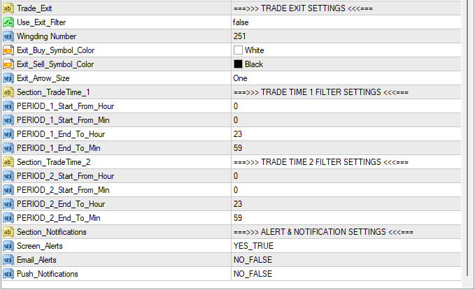Image resolution: width=475 pixels, height=290 pixels.
Task: Select the PERIOD_1_Start_From_Hour parameter name
Action: coord(65,106)
